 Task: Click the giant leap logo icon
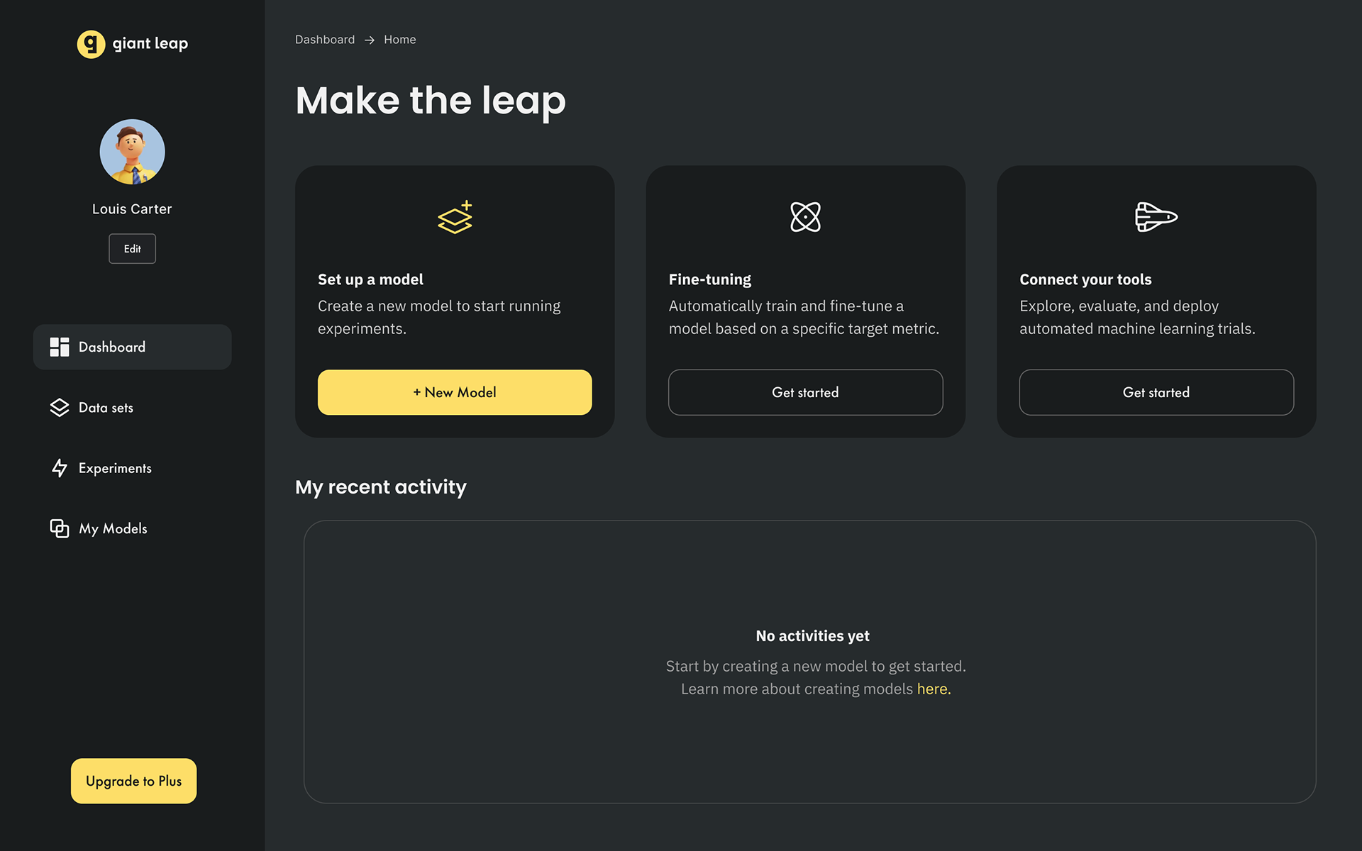coord(91,44)
